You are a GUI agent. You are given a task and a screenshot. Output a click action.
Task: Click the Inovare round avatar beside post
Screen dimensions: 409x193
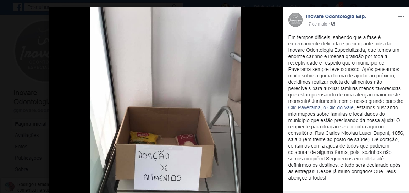(295, 20)
